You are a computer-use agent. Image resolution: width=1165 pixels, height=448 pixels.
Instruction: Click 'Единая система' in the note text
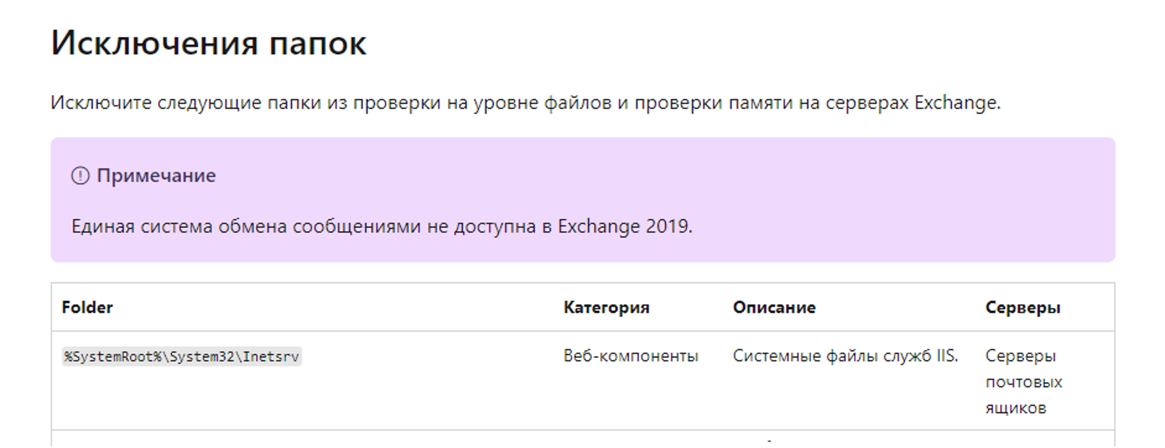pyautogui.click(x=142, y=226)
